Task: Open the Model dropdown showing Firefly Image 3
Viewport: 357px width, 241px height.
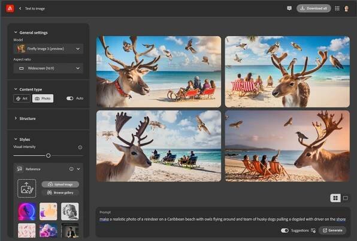Action: (49, 49)
